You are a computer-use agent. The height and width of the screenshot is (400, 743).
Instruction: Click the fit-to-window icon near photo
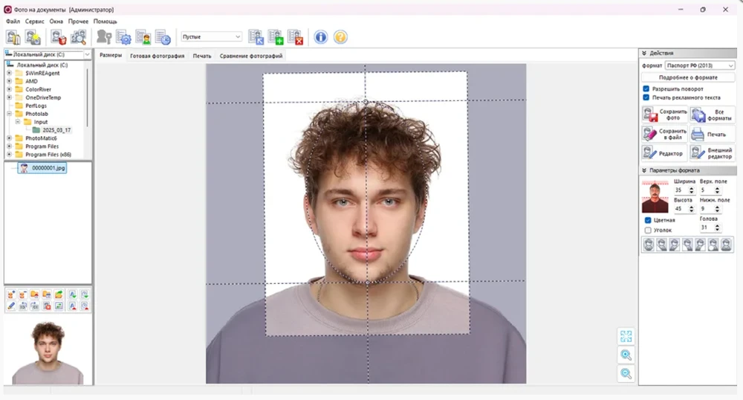click(x=626, y=337)
